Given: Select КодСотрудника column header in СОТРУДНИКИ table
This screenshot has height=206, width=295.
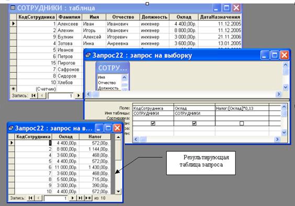Looking at the screenshot, I should 37,17.
